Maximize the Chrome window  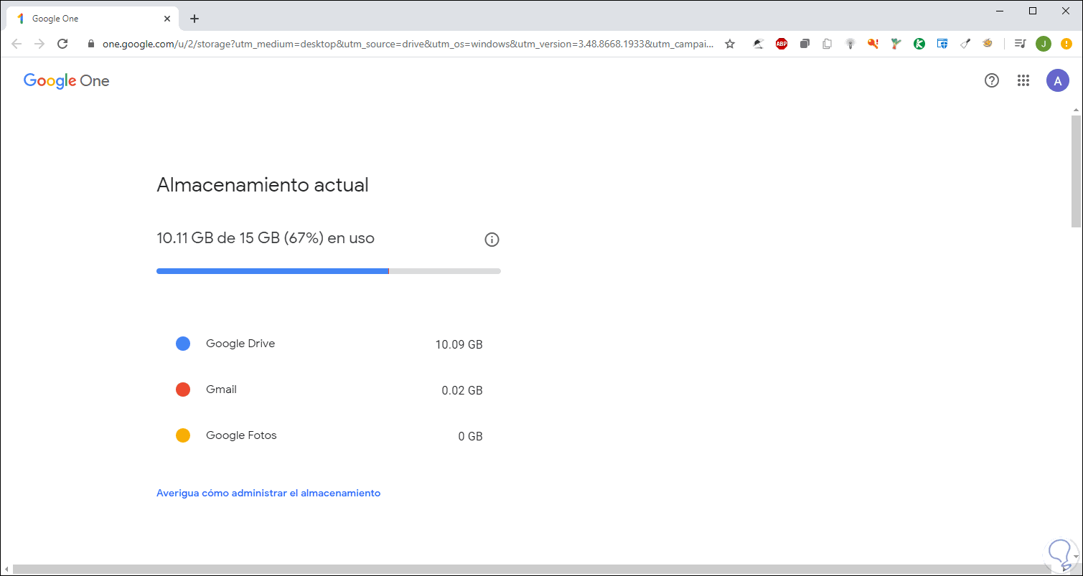click(x=1033, y=10)
